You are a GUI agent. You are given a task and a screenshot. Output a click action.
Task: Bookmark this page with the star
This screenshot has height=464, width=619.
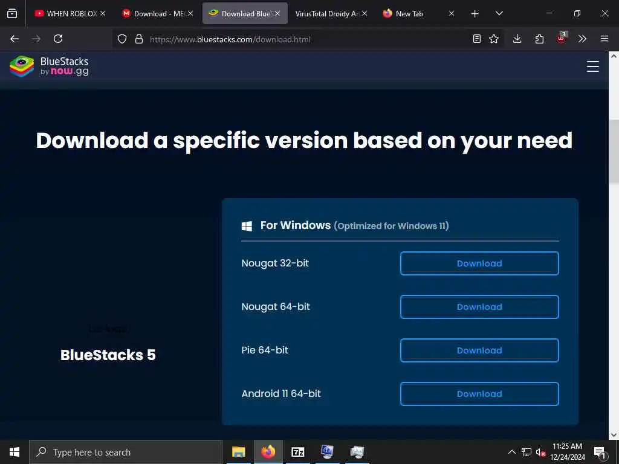pos(494,39)
